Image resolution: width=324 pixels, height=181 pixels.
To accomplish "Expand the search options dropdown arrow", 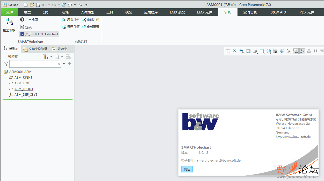I will (x=64, y=64).
